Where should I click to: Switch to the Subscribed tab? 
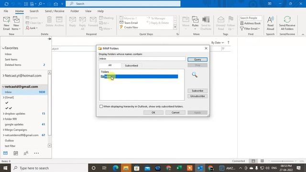pyautogui.click(x=131, y=65)
